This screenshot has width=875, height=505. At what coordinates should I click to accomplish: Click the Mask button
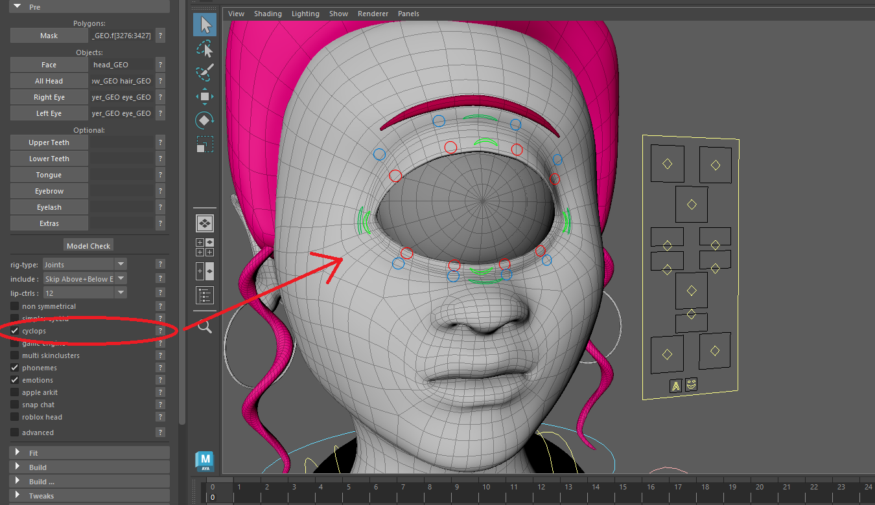tap(49, 36)
